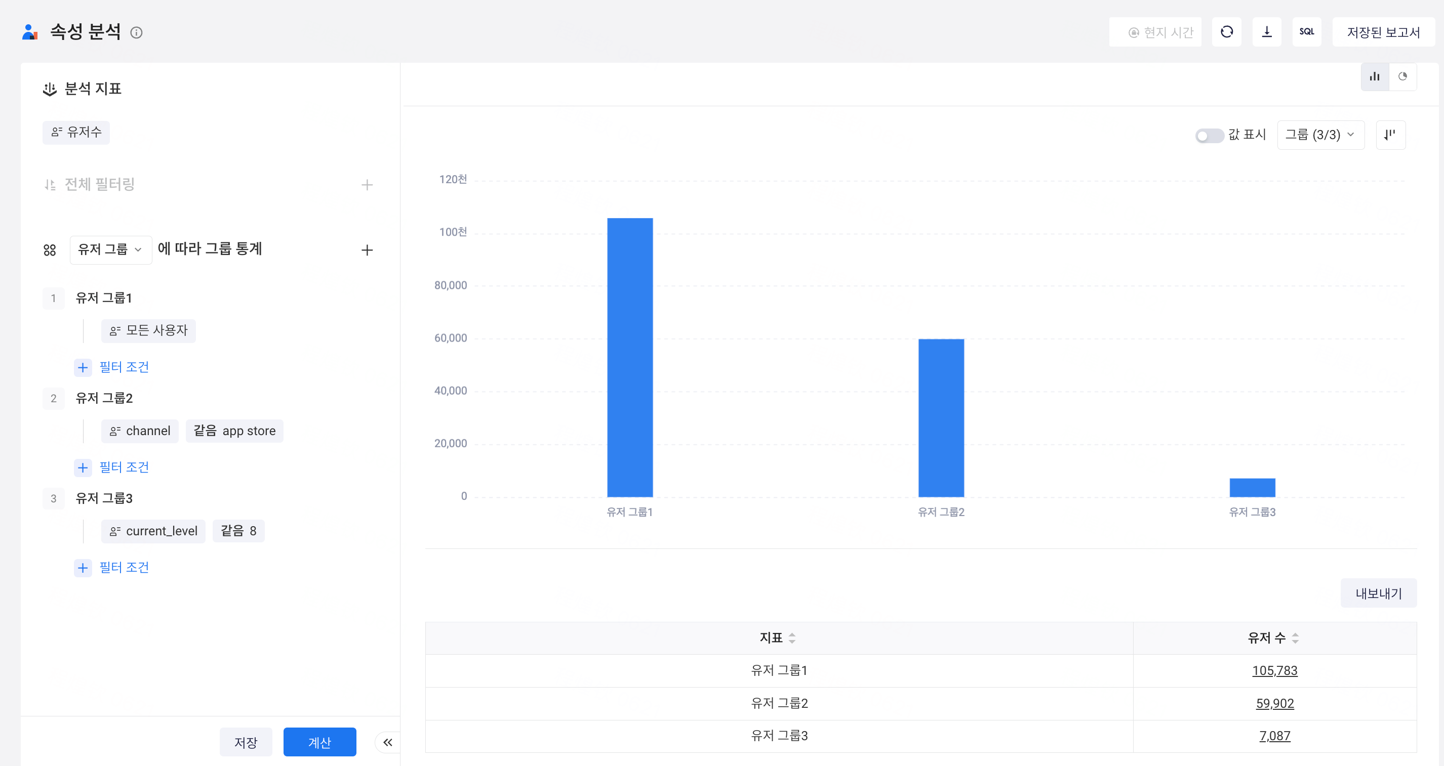Click 필터 조건 link under 유저 그룹3

click(x=124, y=568)
